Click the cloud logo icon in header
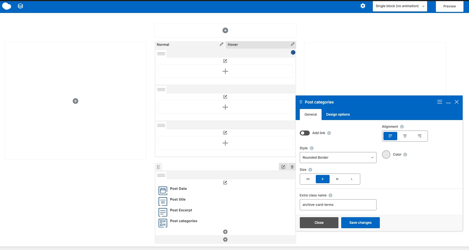 7,6
